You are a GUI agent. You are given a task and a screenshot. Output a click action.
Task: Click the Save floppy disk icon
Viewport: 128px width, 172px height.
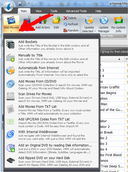pos(20,3)
